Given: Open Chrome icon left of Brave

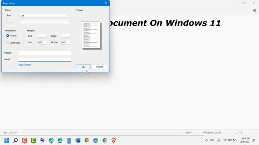Looking at the screenshot, I should (104, 140).
